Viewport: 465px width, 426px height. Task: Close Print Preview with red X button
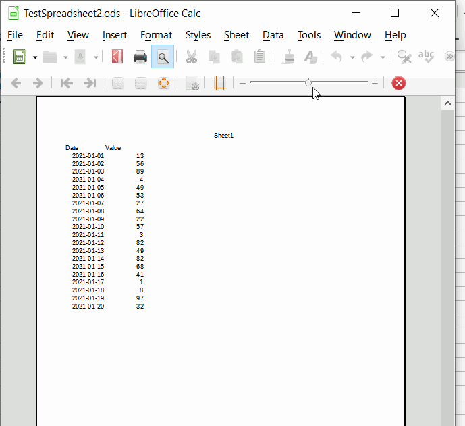click(x=399, y=83)
